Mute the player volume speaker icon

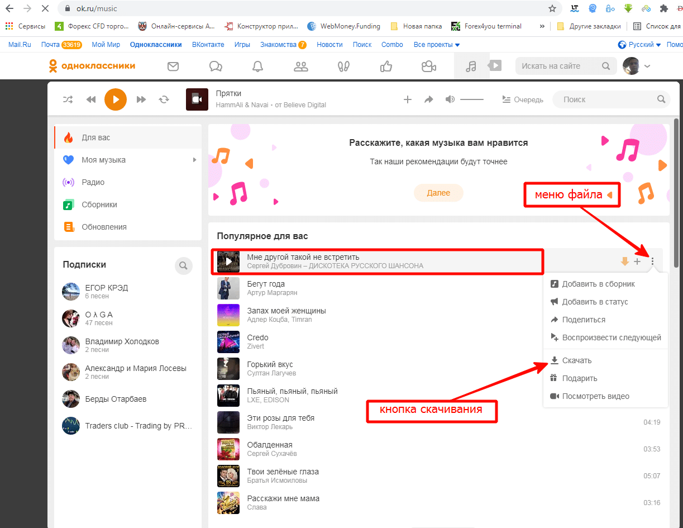450,99
